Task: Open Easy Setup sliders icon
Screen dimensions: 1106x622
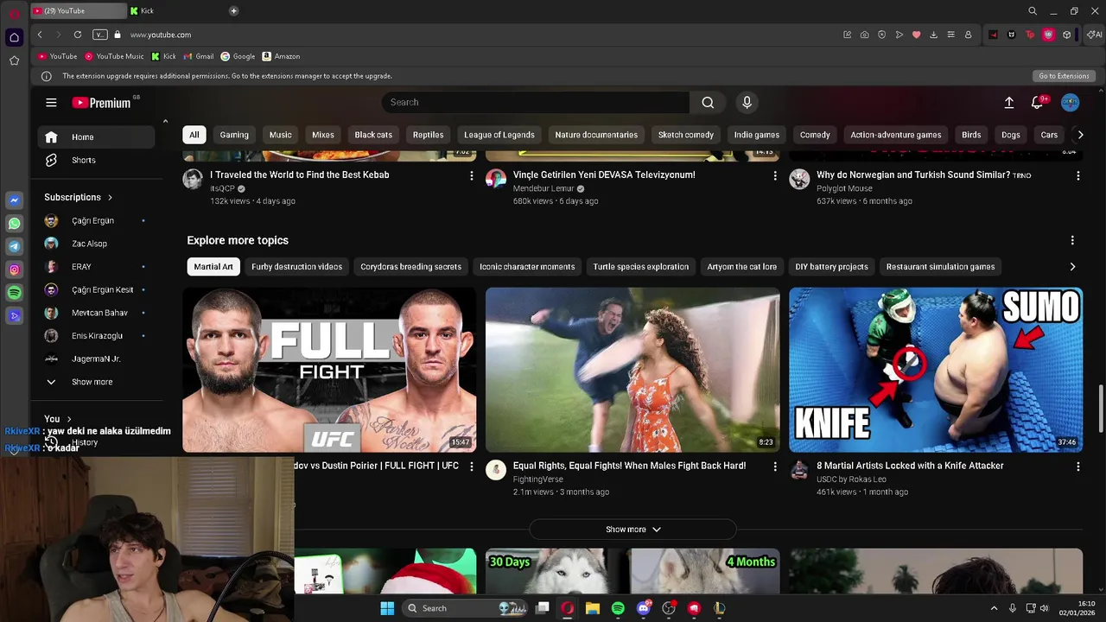Action: [950, 35]
